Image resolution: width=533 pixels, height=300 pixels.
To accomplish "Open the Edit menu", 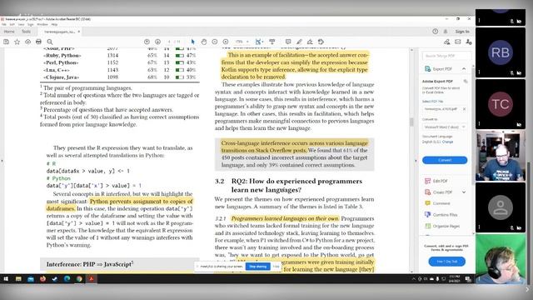I will 12,24.
